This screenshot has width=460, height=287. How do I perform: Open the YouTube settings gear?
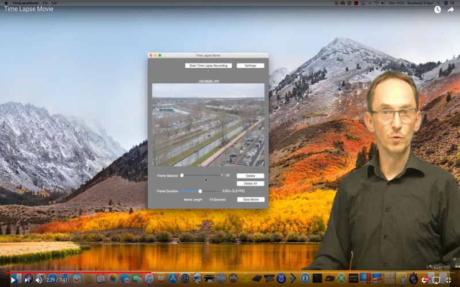(x=424, y=280)
